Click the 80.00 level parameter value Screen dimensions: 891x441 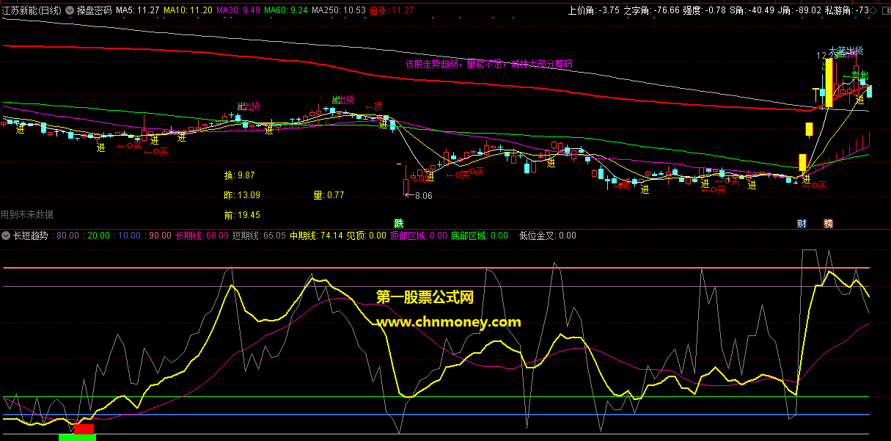(x=67, y=236)
